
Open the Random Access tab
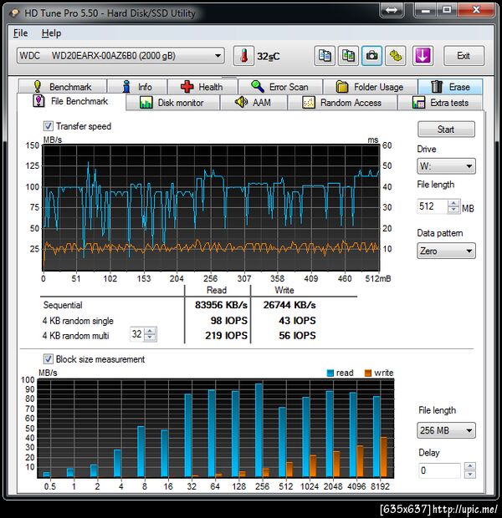click(342, 103)
